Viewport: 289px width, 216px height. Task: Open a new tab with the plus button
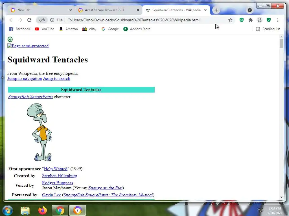(x=216, y=10)
